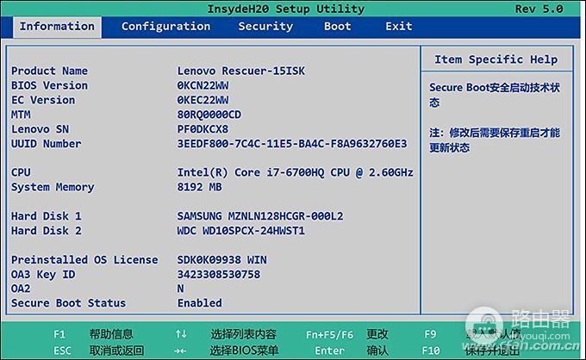Viewport: 586px width, 360px height.
Task: Open the Security tab
Action: click(265, 26)
